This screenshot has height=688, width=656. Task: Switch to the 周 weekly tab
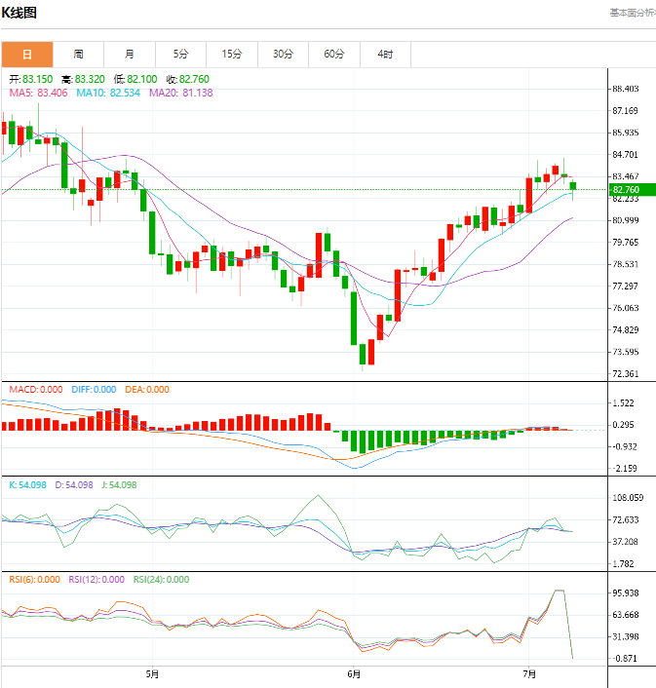pyautogui.click(x=78, y=55)
